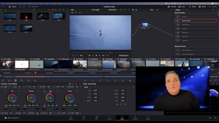Open the Tracker palette icon
219x123 pixels.
(x=115, y=81)
